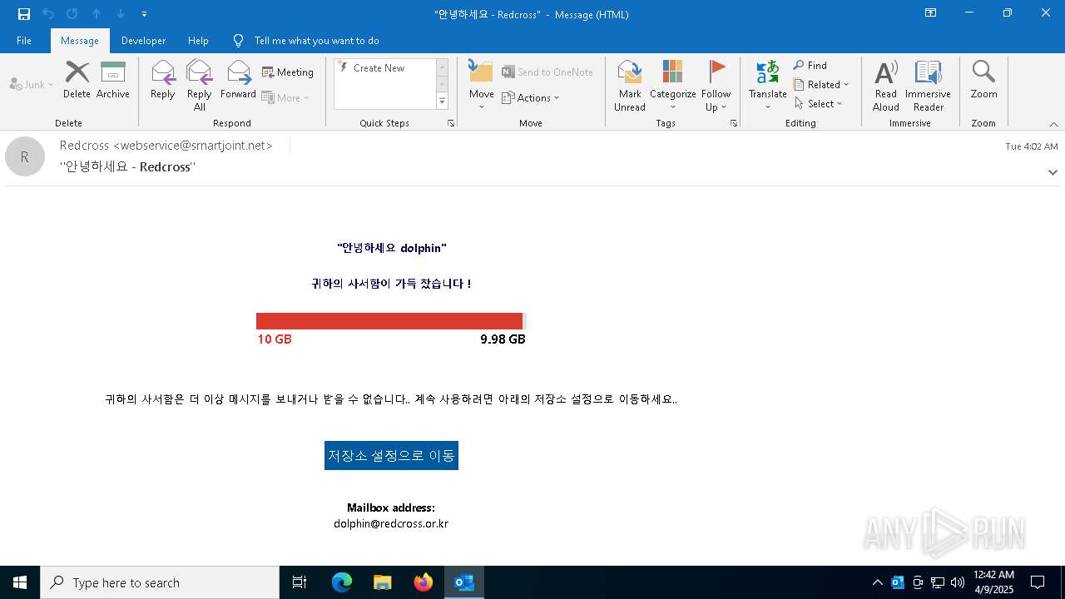Go to Next Item down arrow
The image size is (1065, 599).
tap(121, 14)
